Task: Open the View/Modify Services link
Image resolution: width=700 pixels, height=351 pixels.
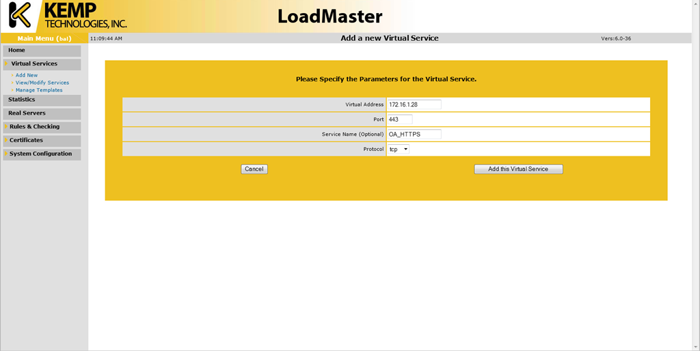Action: 42,83
